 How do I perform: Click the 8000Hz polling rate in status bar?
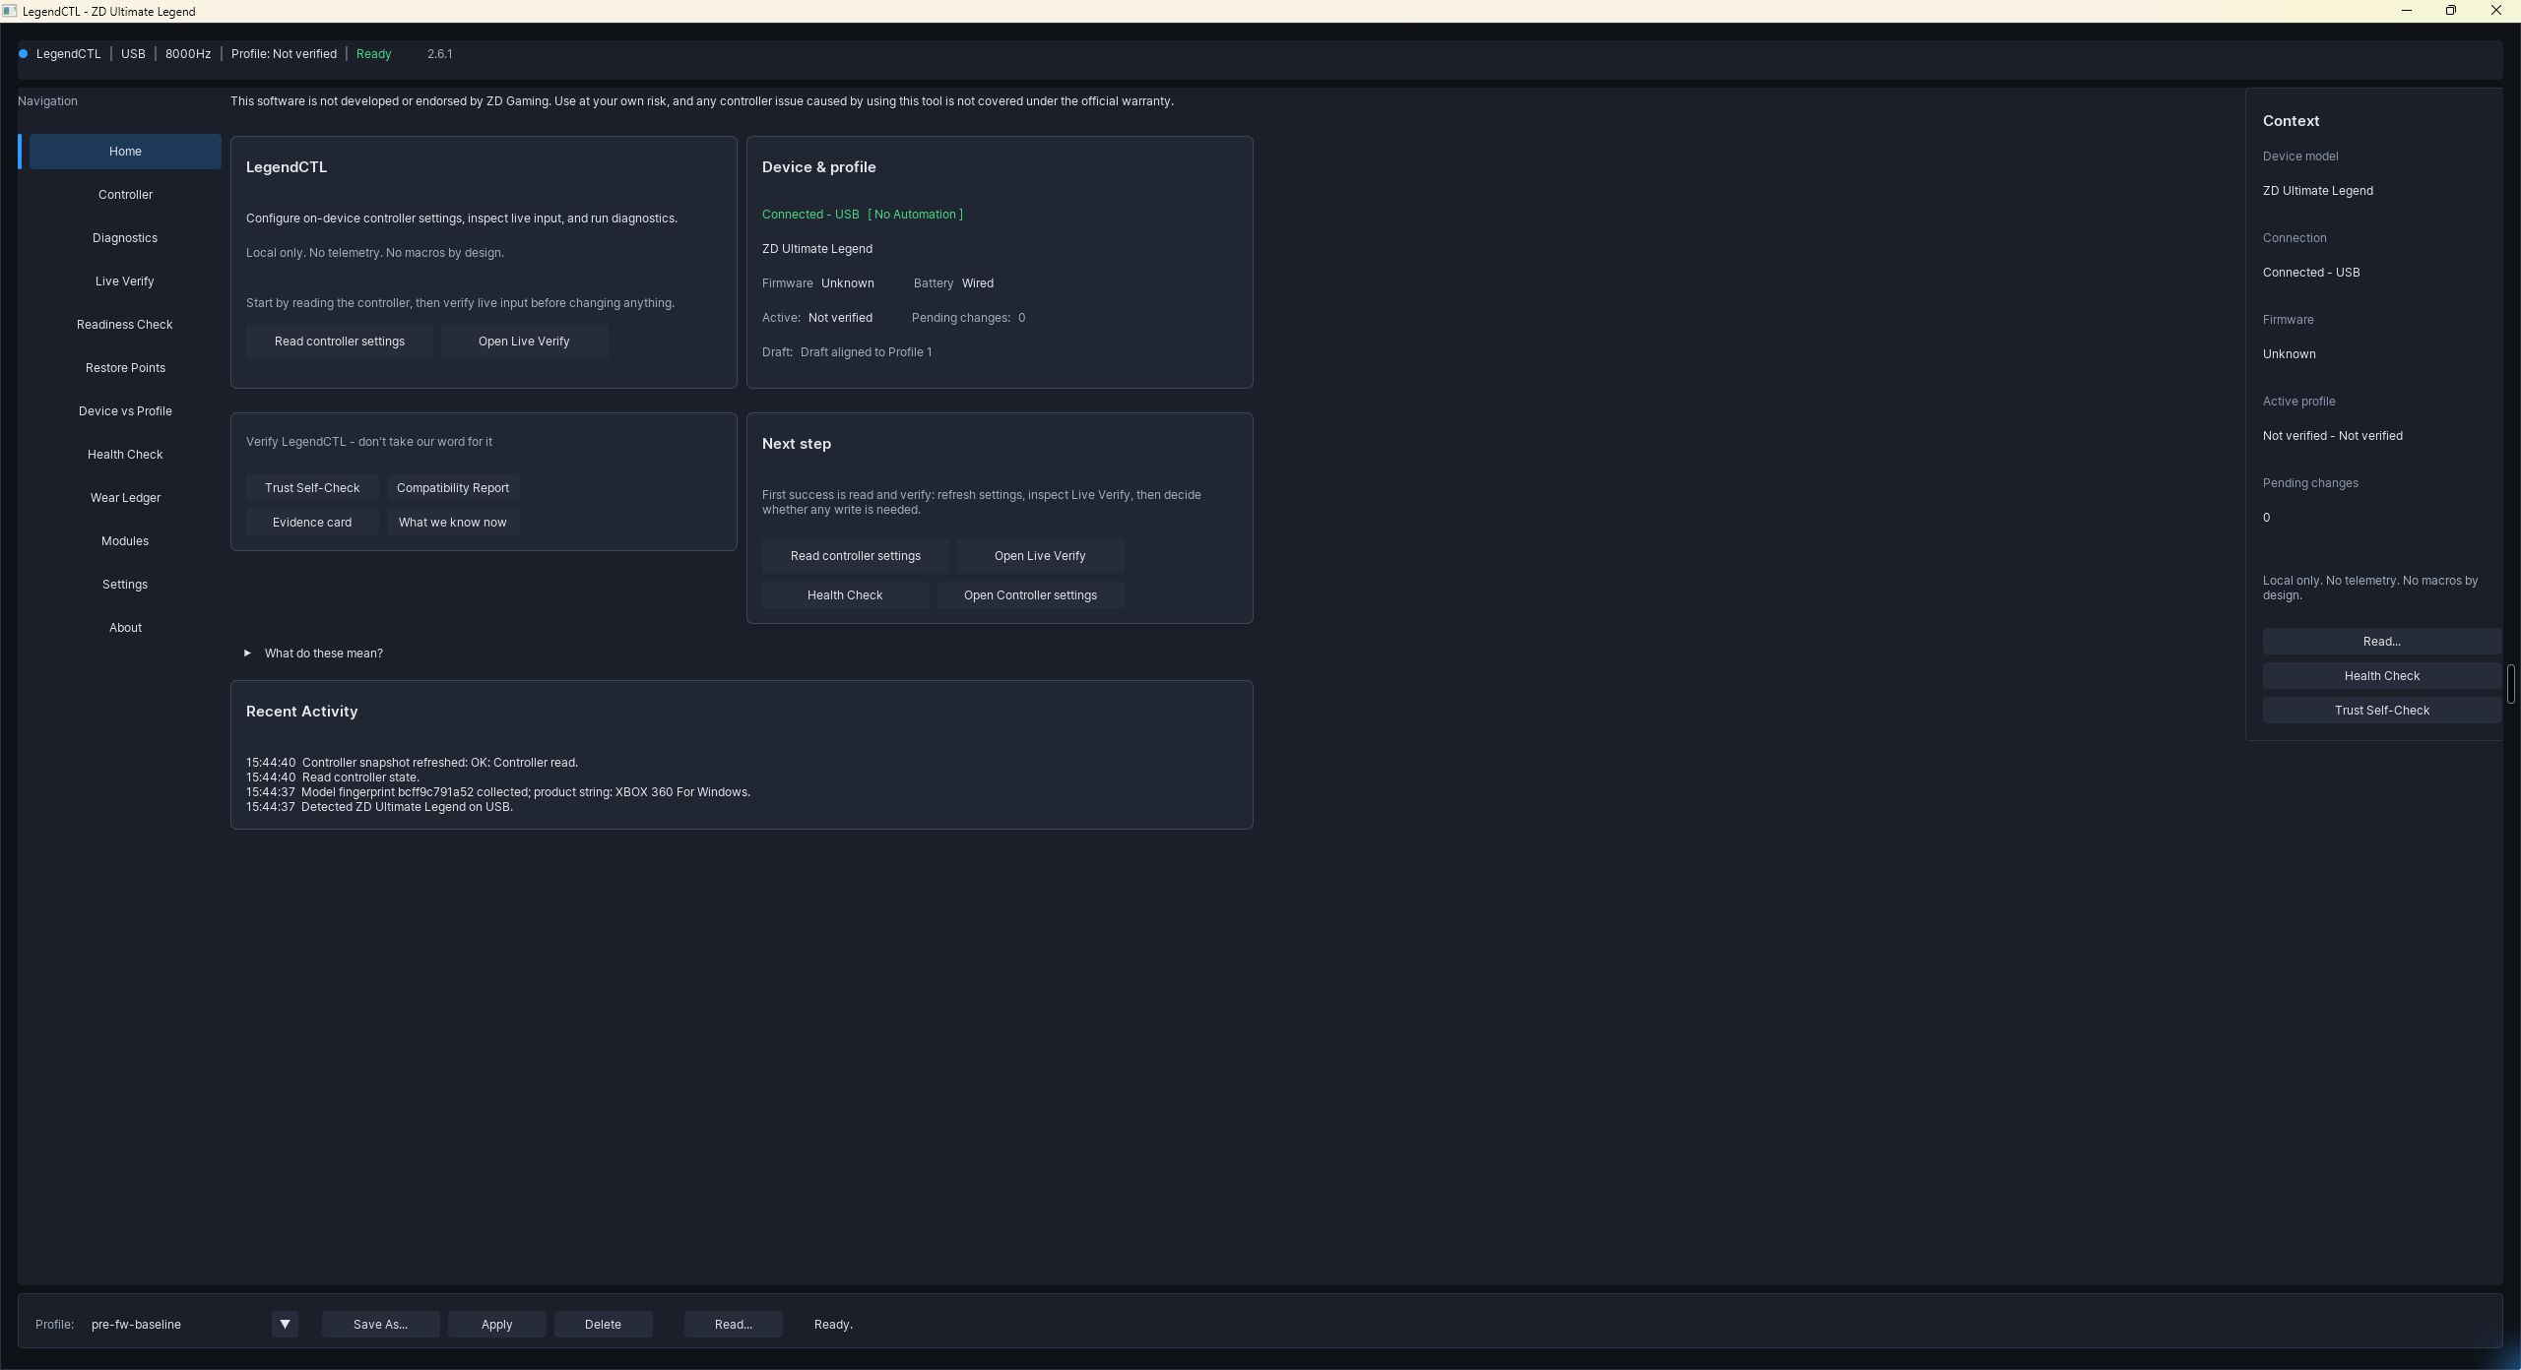(x=188, y=54)
